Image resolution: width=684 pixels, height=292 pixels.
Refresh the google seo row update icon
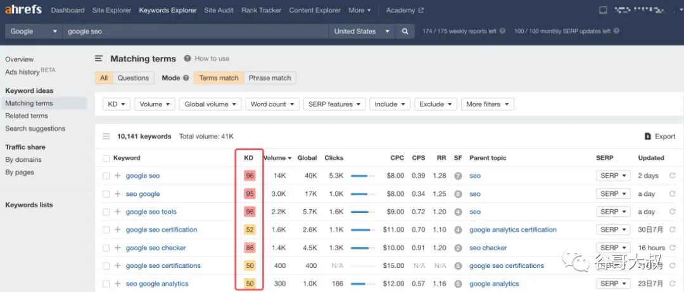[x=672, y=176]
